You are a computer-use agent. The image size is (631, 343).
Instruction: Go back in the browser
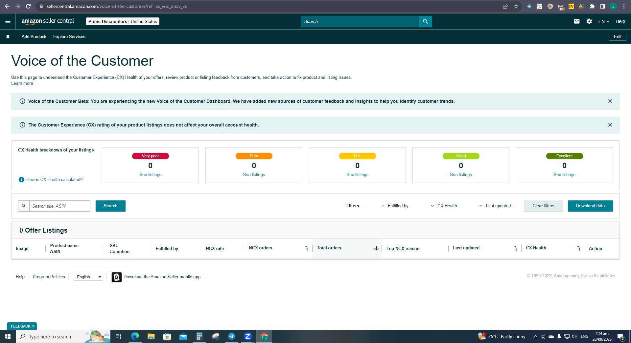7,6
